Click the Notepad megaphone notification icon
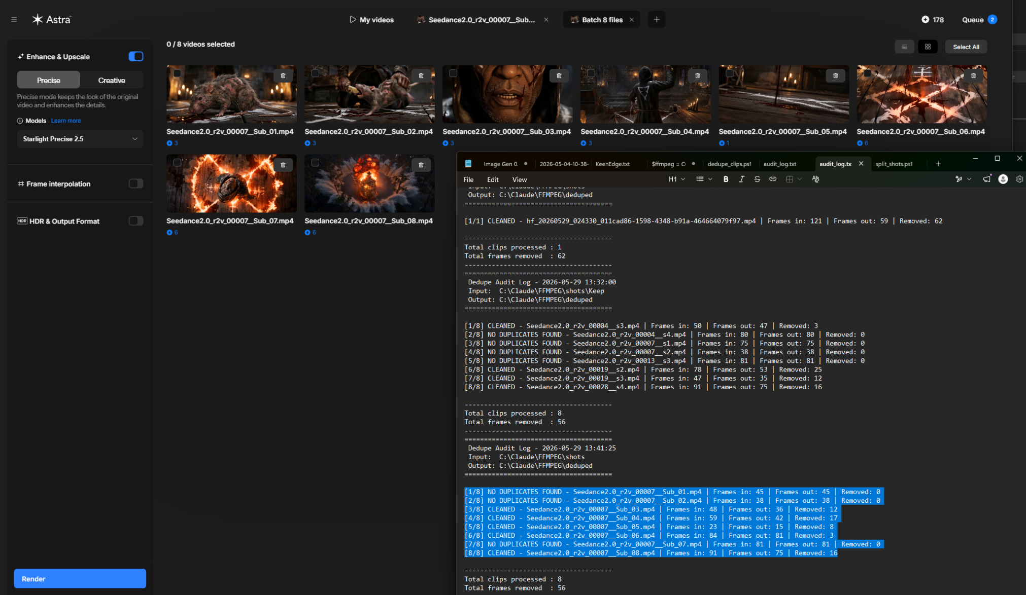 tap(986, 179)
